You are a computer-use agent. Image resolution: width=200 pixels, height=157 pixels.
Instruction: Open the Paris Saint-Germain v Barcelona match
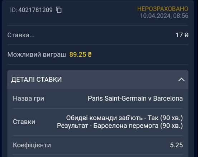pyautogui.click(x=135, y=99)
